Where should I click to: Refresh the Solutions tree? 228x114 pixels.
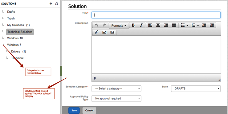(x=57, y=4)
